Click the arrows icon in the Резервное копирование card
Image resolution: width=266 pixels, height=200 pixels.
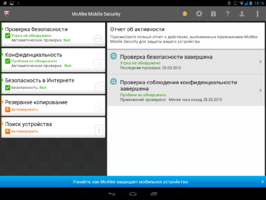pos(99,109)
